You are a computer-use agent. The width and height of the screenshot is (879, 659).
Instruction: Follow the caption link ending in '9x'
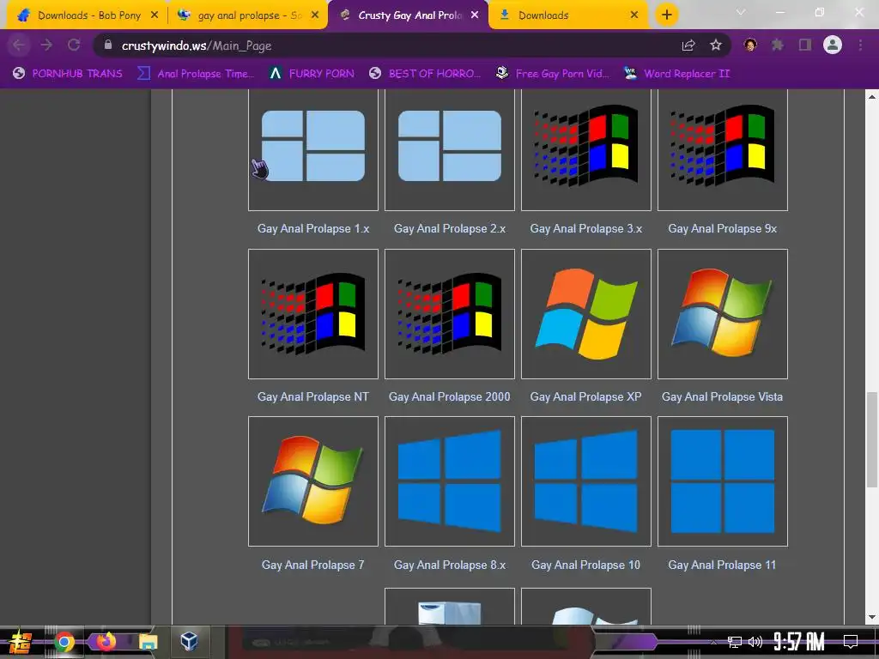(x=723, y=228)
